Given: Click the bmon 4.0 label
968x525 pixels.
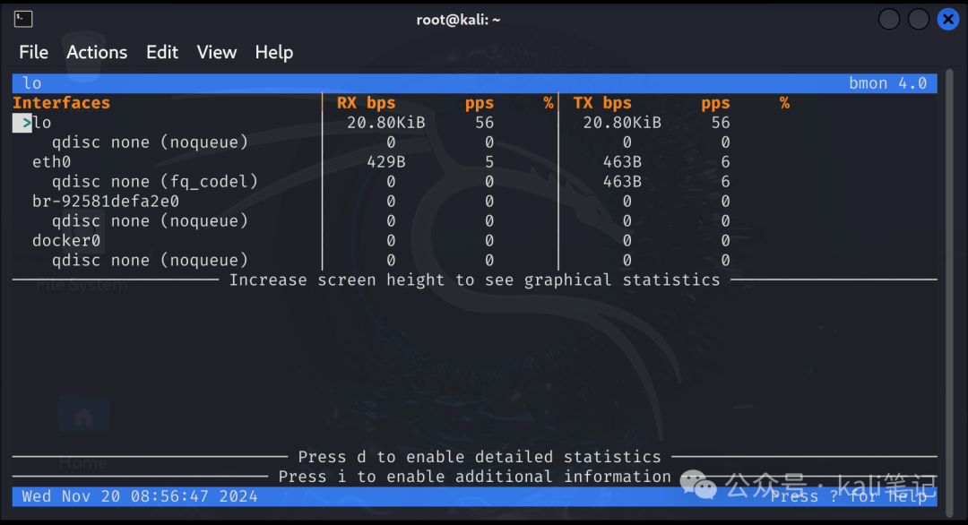Looking at the screenshot, I should tap(887, 83).
